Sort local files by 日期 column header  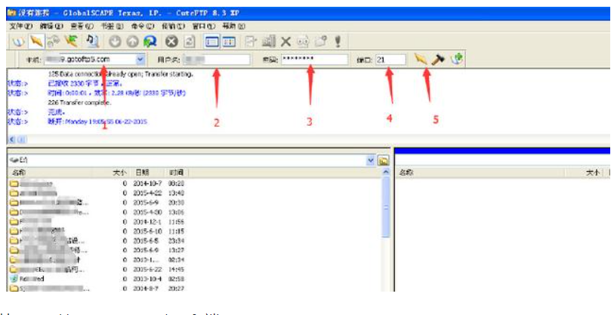[x=143, y=173]
